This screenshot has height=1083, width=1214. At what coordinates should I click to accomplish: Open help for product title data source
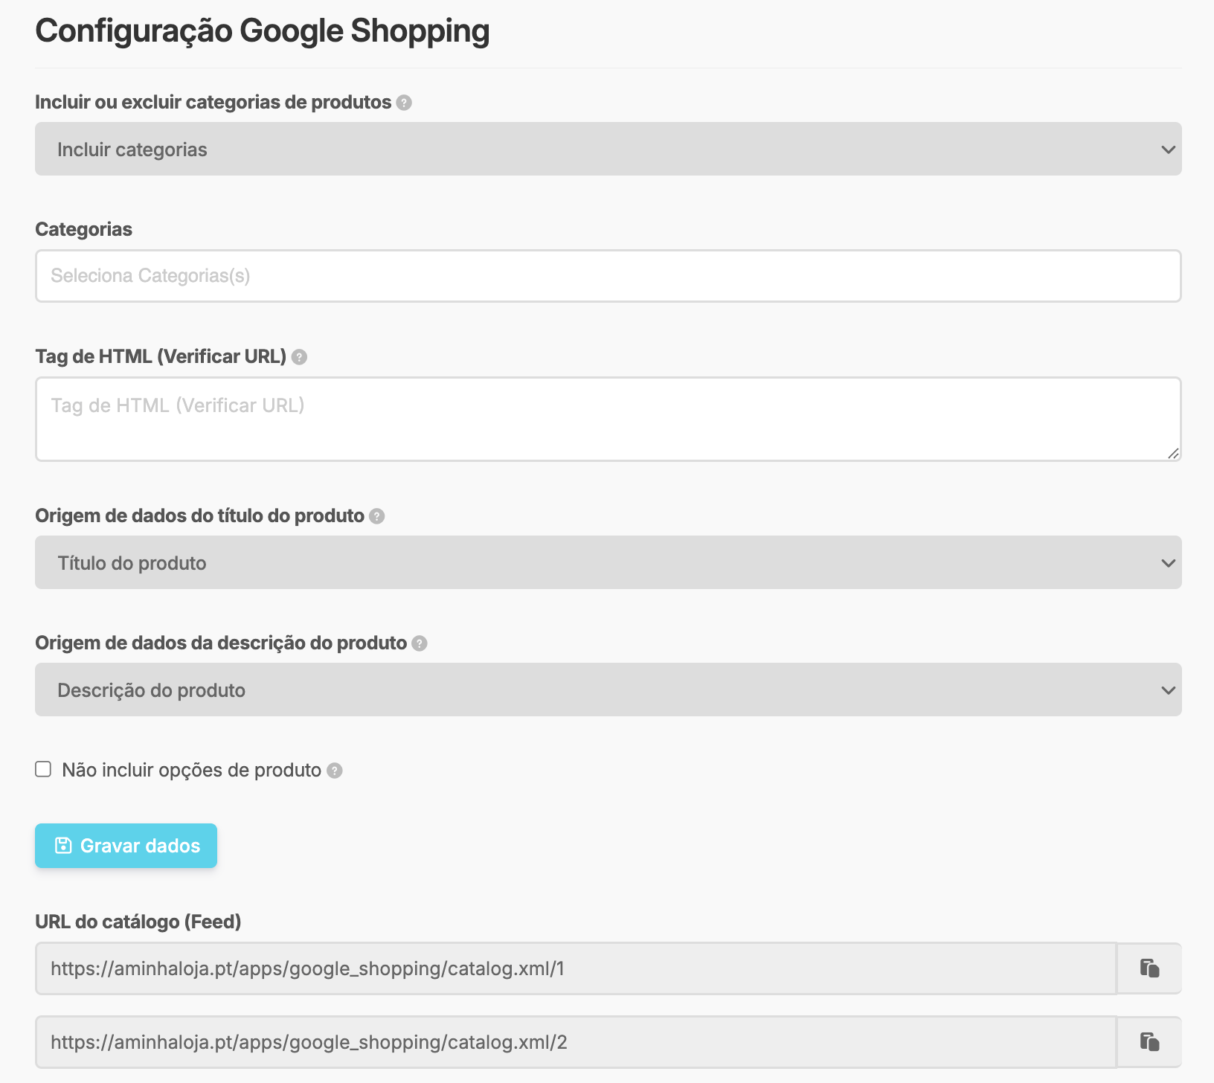click(377, 515)
